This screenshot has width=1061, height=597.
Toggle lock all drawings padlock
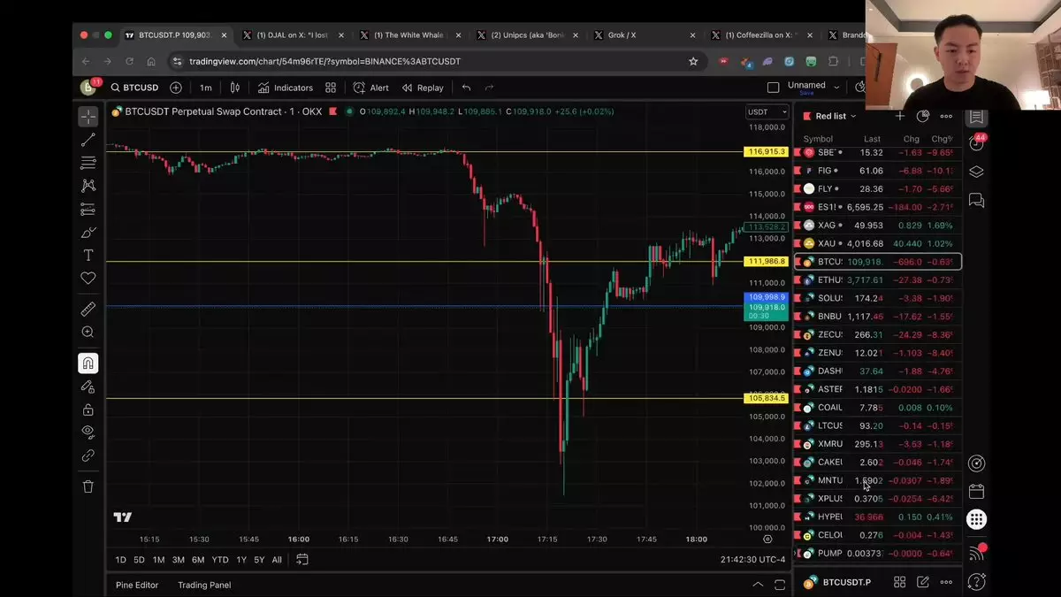coord(88,409)
